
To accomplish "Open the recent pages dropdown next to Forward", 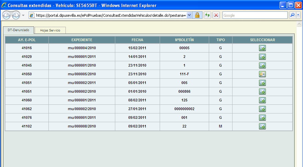I will [23, 15].
